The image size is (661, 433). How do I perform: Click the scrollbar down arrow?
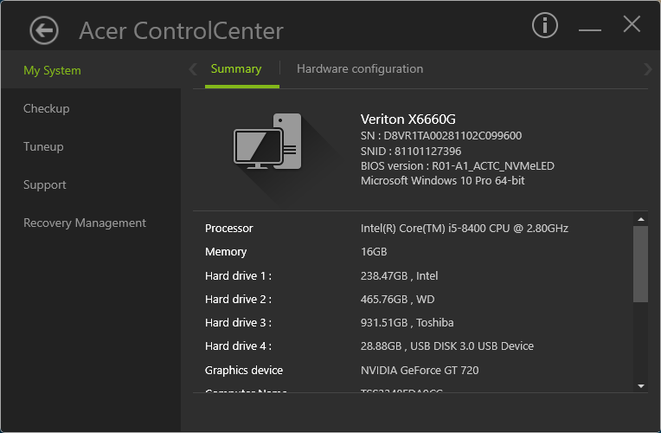(641, 385)
